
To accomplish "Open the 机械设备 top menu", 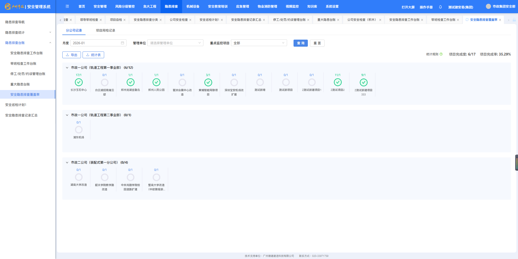I will coord(193,6).
